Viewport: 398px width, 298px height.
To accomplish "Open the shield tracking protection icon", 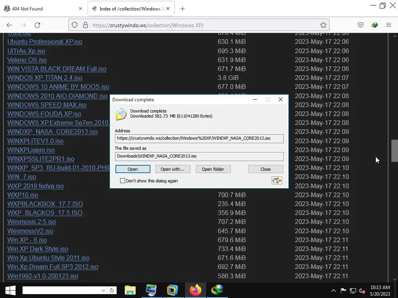I will click(74, 25).
